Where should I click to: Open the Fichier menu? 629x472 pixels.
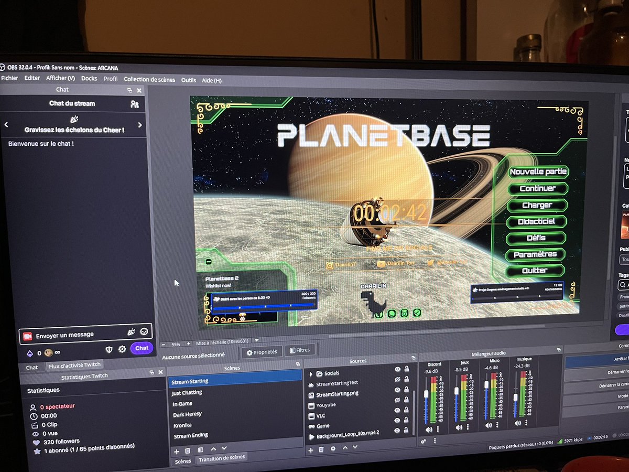(9, 78)
